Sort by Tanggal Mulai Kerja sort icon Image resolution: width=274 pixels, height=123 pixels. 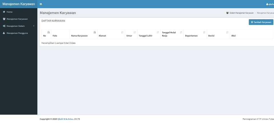click(181, 32)
